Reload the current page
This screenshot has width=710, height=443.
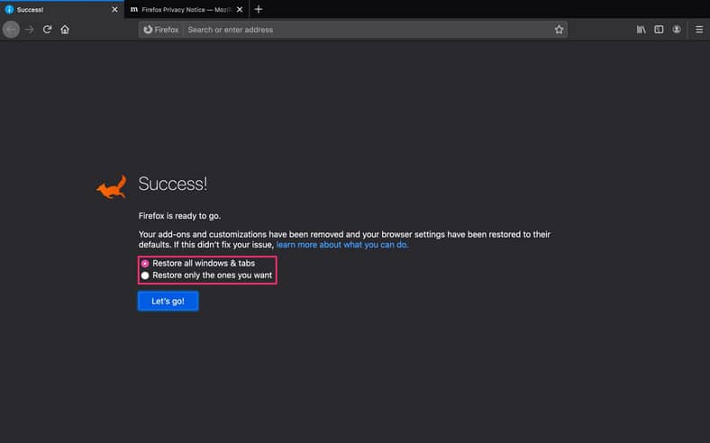47,30
